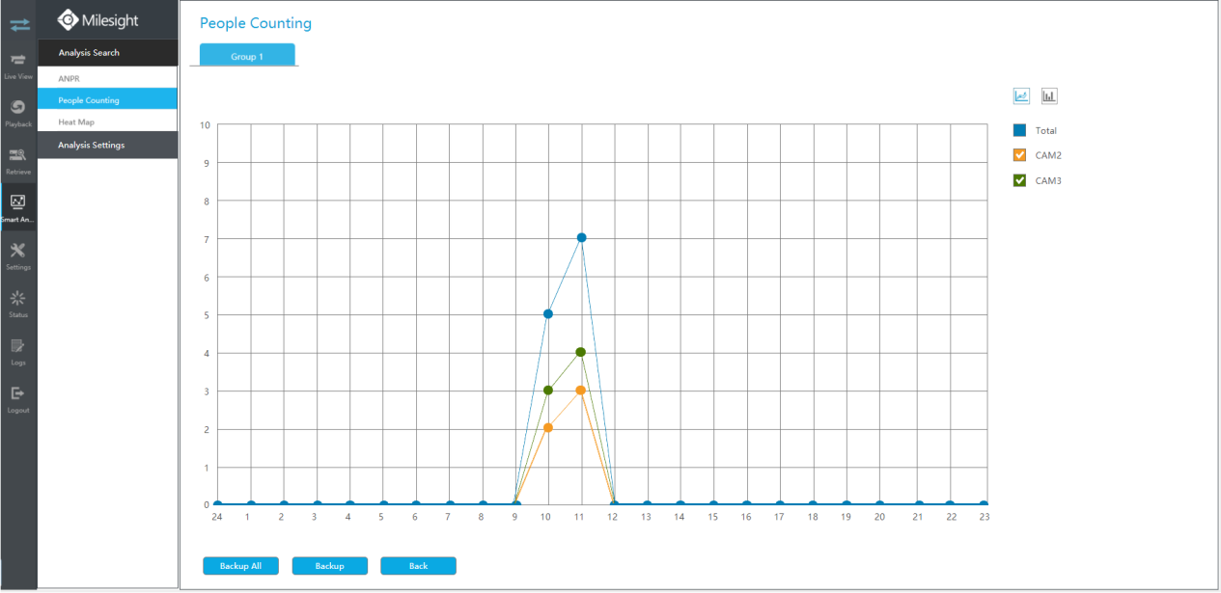Click the CAM2 legend label
This screenshot has width=1221, height=593.
click(1048, 155)
